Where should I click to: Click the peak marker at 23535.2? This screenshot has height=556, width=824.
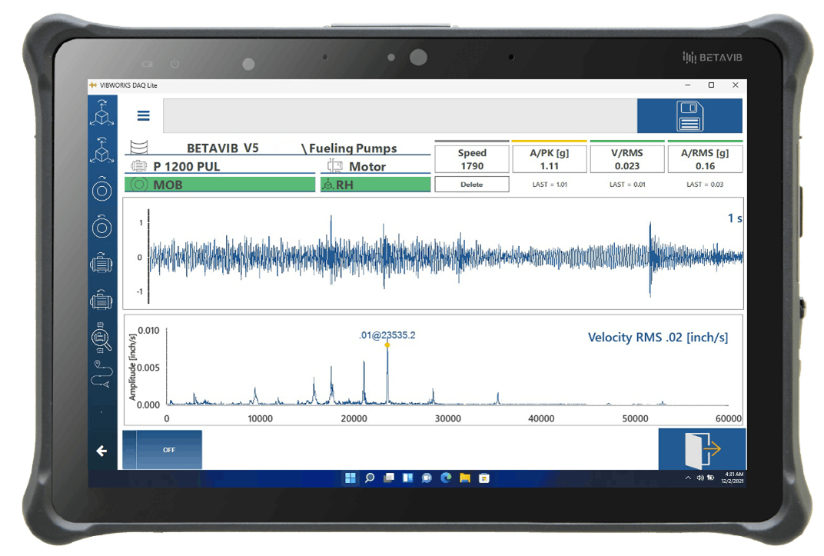coord(387,345)
